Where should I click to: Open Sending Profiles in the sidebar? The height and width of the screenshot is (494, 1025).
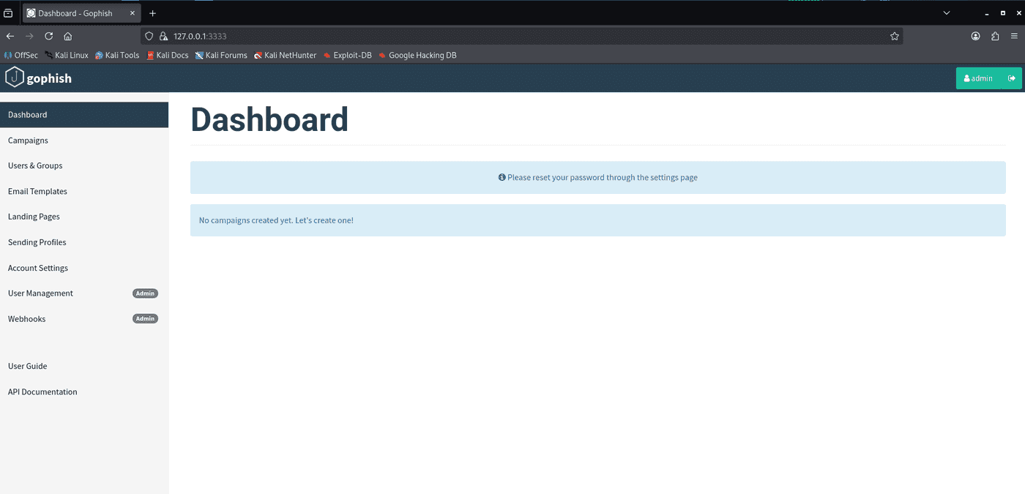pos(84,242)
